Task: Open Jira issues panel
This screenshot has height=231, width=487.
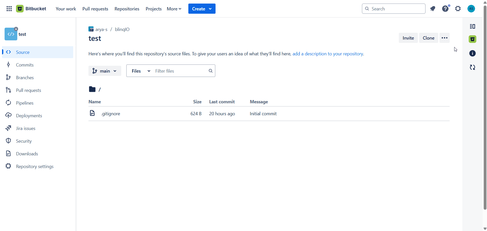Action: (25, 128)
